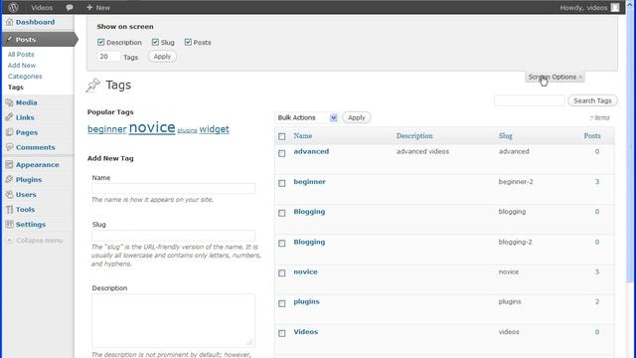636x358 pixels.
Task: Open All Posts submenu item
Action: point(21,54)
